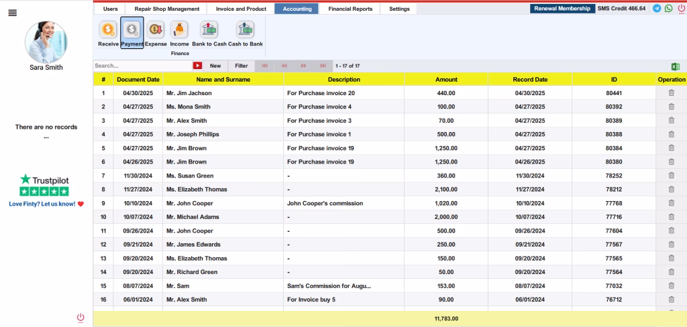Image resolution: width=687 pixels, height=327 pixels.
Task: Click the Love Finty? Let us know! link
Action: click(x=46, y=204)
